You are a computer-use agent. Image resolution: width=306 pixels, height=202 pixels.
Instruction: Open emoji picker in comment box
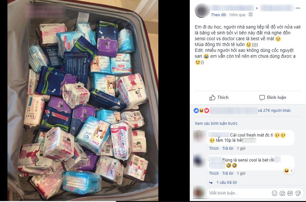[275, 193]
